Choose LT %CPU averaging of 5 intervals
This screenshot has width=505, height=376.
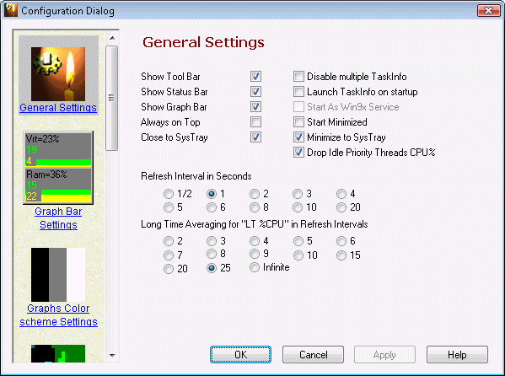point(298,241)
